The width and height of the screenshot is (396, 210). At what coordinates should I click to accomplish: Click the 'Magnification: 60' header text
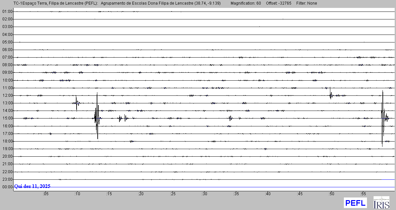[x=246, y=3]
